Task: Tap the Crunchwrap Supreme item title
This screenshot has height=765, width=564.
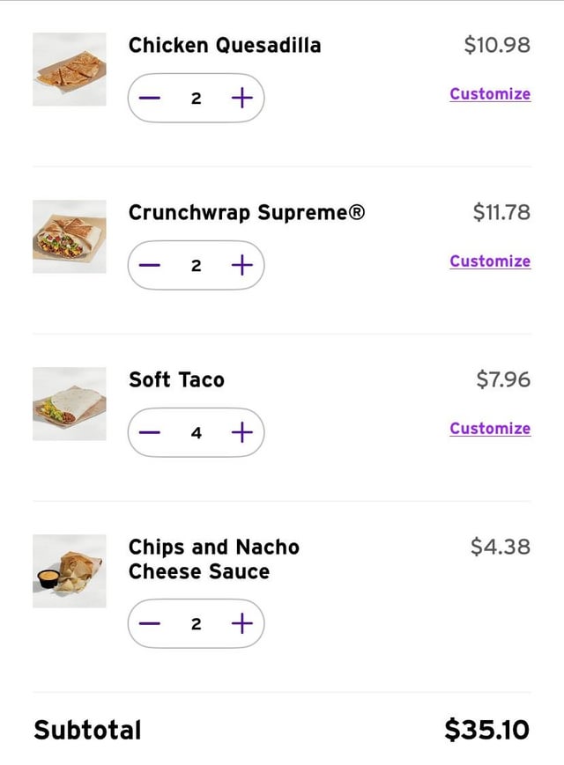Action: coord(247,212)
